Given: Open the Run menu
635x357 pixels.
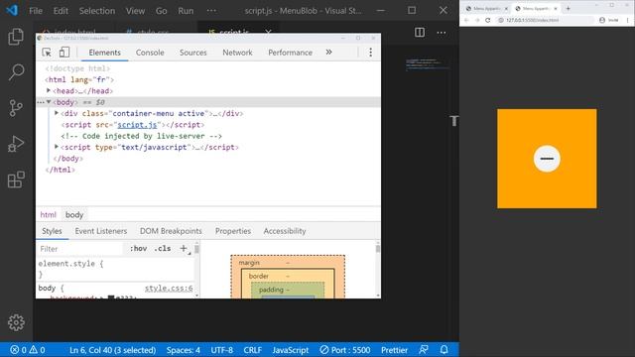Looking at the screenshot, I should (186, 11).
